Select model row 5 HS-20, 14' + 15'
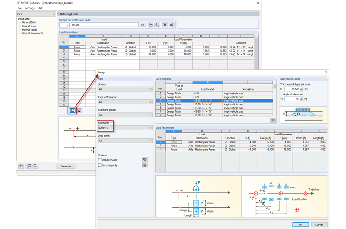346x229 pixels. click(214, 108)
